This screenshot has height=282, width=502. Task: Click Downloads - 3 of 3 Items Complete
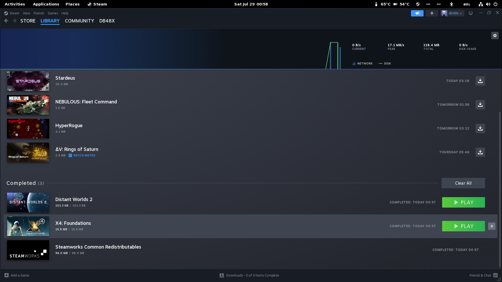point(253,275)
